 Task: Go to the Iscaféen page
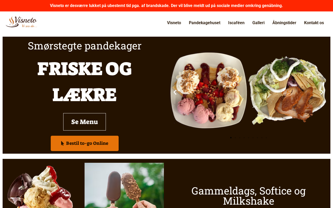point(236,23)
